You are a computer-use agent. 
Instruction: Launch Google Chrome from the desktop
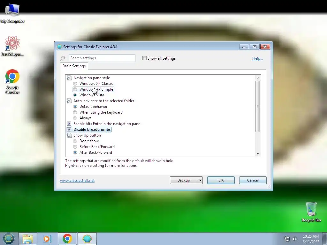(12, 81)
